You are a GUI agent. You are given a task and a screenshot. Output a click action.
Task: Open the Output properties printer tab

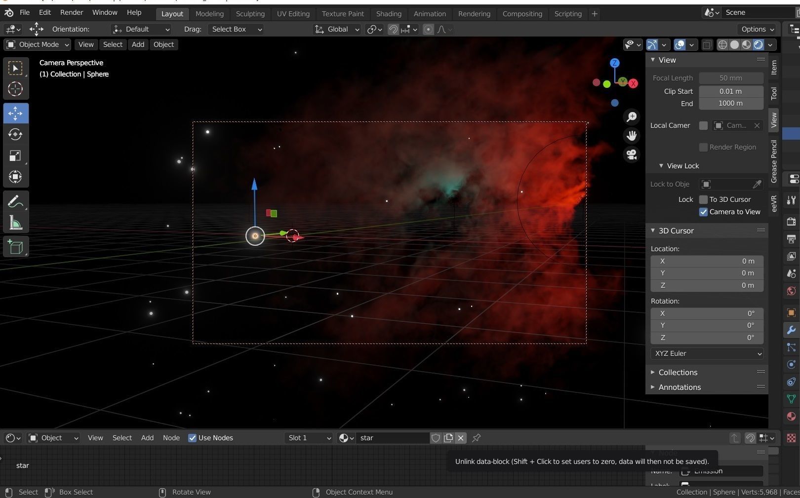tap(791, 239)
